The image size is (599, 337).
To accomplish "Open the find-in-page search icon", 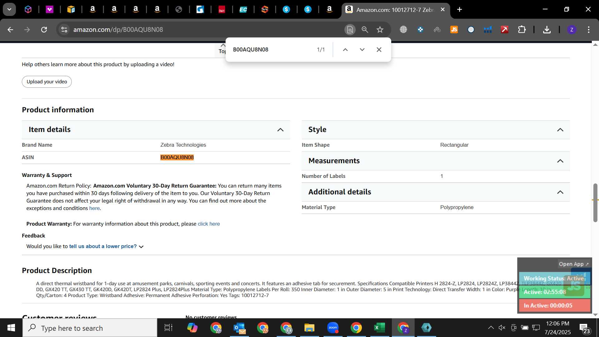I will (350, 30).
